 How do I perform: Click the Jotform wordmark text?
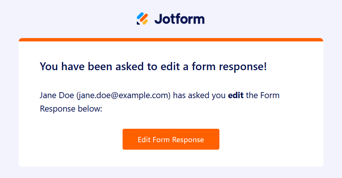click(x=179, y=19)
